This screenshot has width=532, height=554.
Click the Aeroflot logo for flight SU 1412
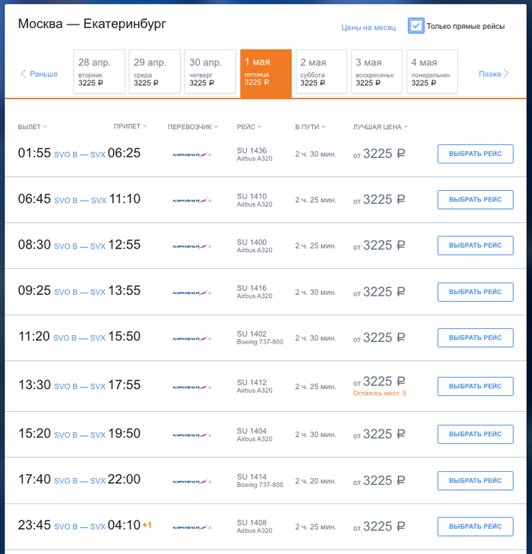coord(191,387)
